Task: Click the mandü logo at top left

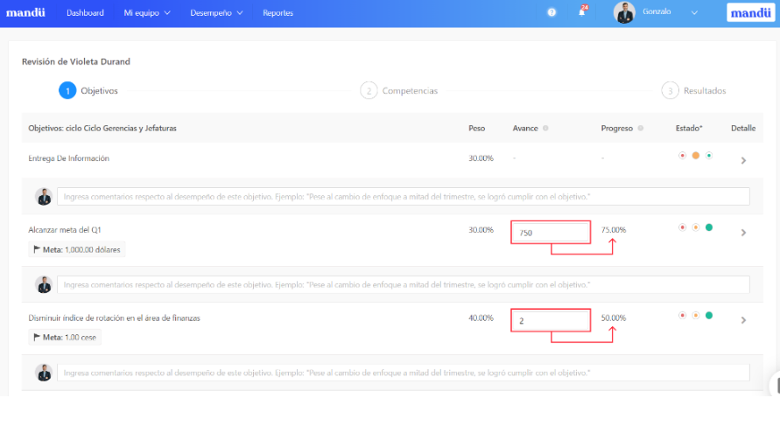Action: click(25, 12)
